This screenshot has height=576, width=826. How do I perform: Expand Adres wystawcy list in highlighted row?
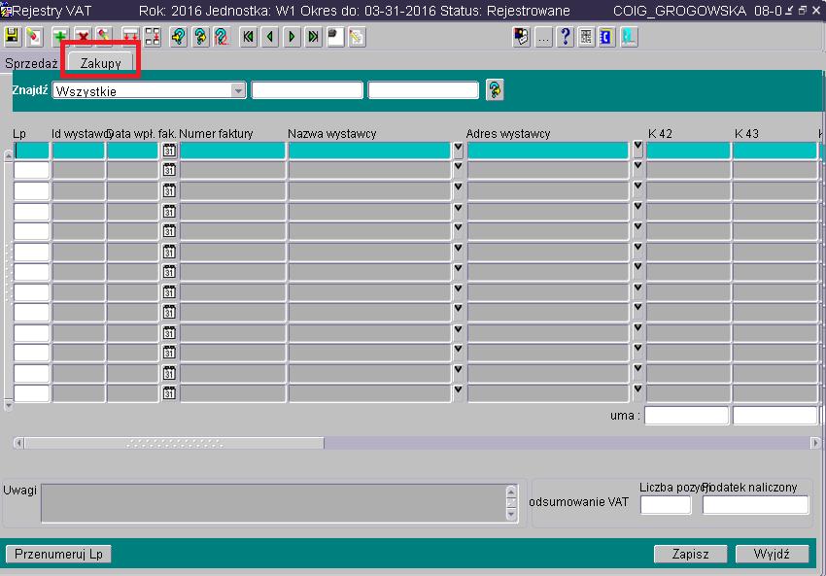click(x=637, y=149)
